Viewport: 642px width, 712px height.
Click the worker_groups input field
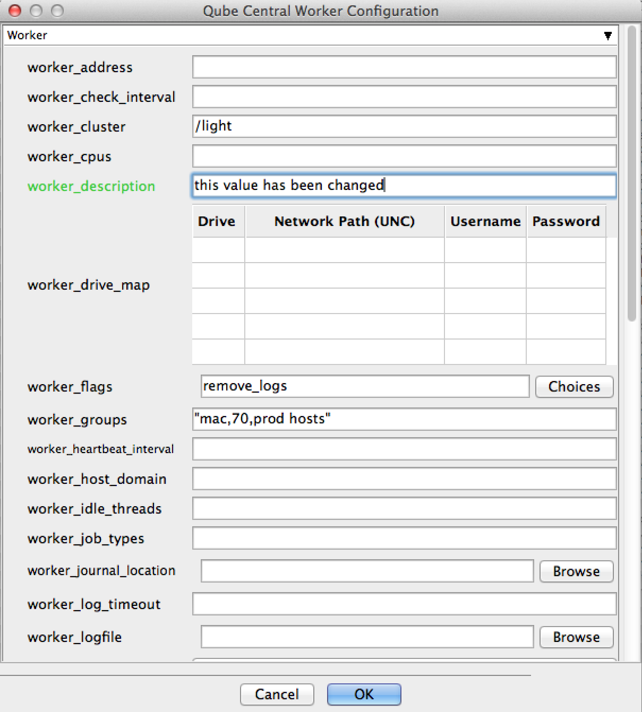[x=404, y=419]
